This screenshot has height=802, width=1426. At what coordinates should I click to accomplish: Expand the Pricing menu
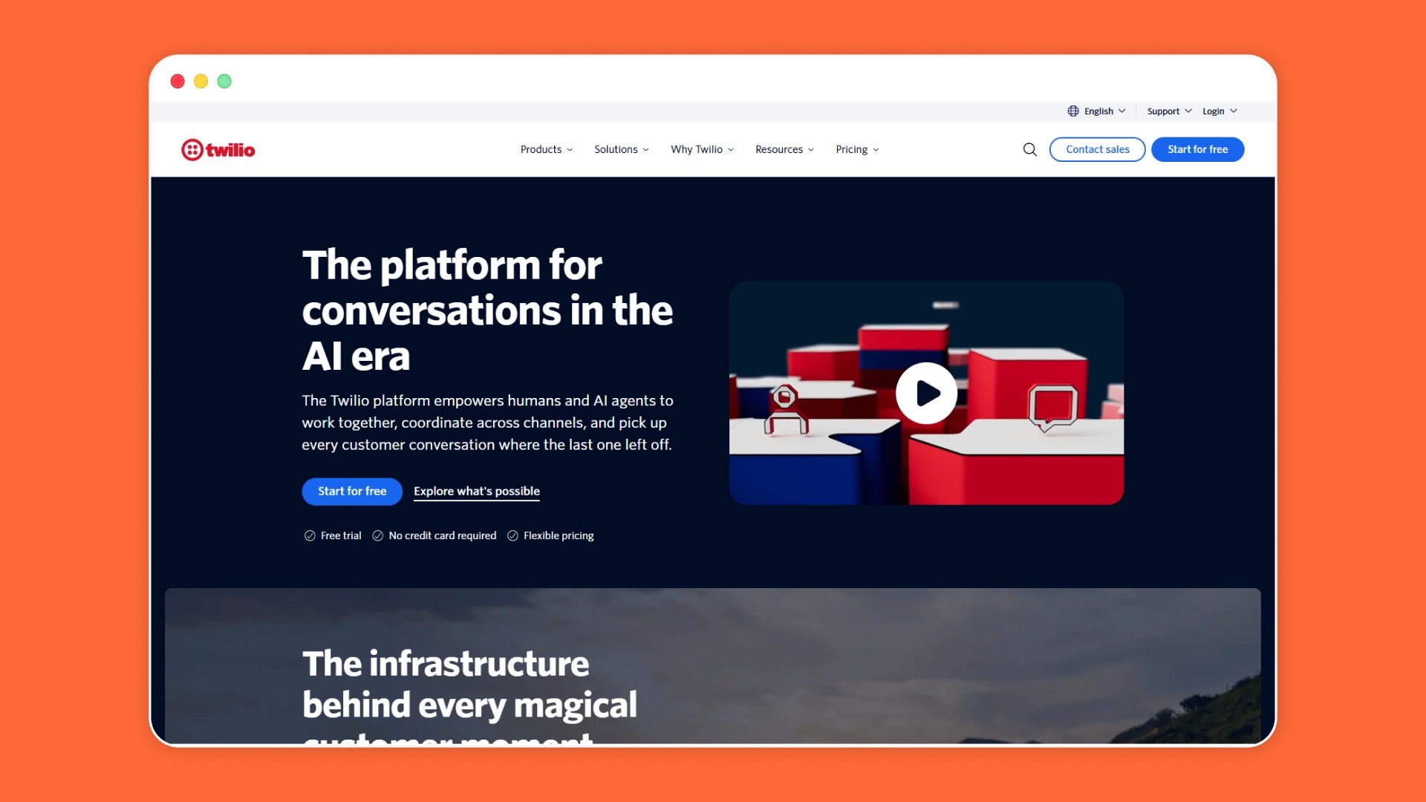pos(858,149)
